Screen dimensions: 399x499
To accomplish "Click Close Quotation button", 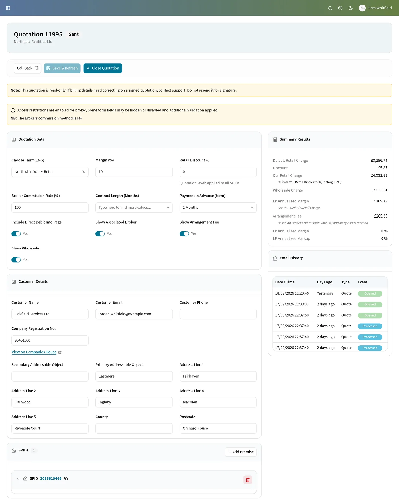I will click(x=103, y=68).
